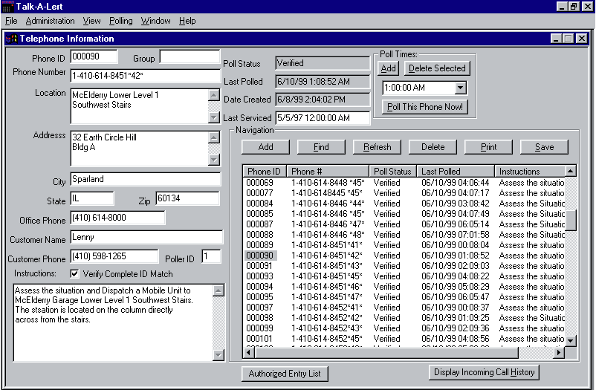Click the City field containing Sparland
This screenshot has width=596, height=390.
click(145, 179)
